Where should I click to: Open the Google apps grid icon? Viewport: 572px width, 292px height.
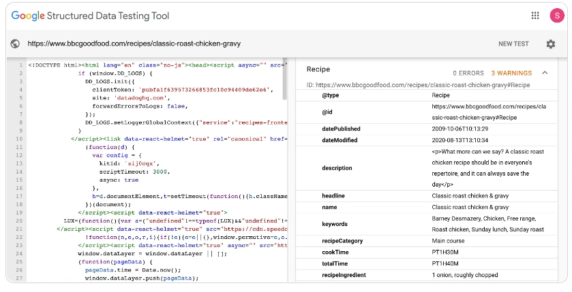click(x=535, y=15)
